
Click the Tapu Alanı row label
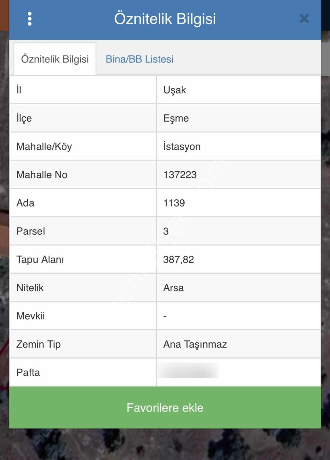coord(40,260)
